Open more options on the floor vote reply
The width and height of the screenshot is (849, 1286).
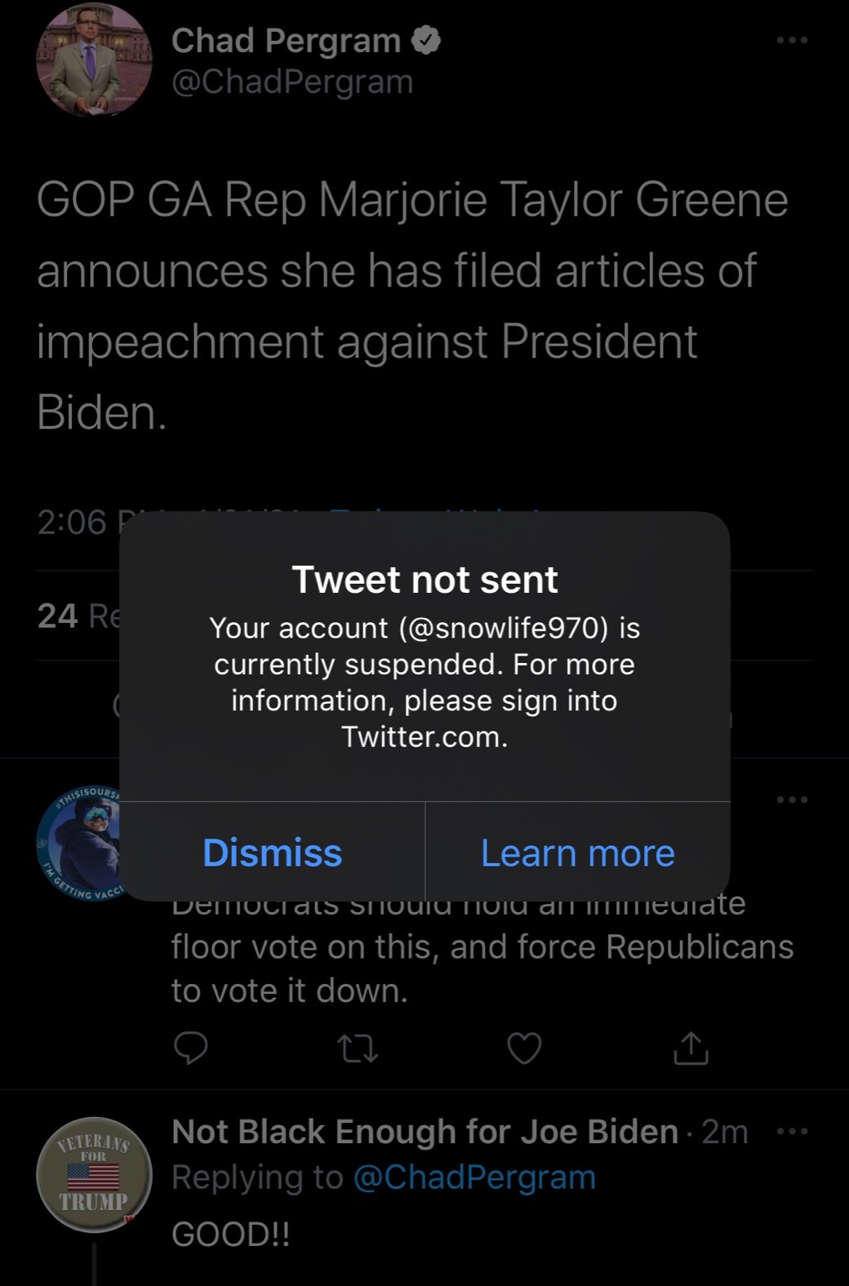[792, 799]
